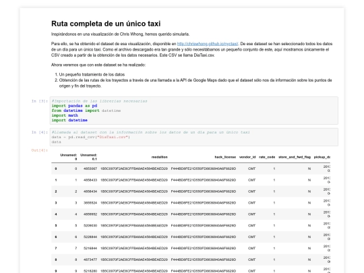Viewport: 364px width, 273px height.
Task: Click list item starting 'Obtención de las rutas'
Action: (x=195, y=83)
